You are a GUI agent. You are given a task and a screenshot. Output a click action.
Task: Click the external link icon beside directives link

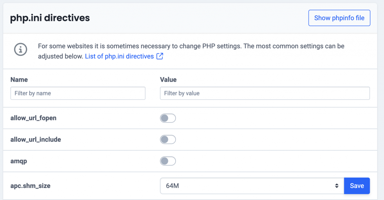pos(160,56)
